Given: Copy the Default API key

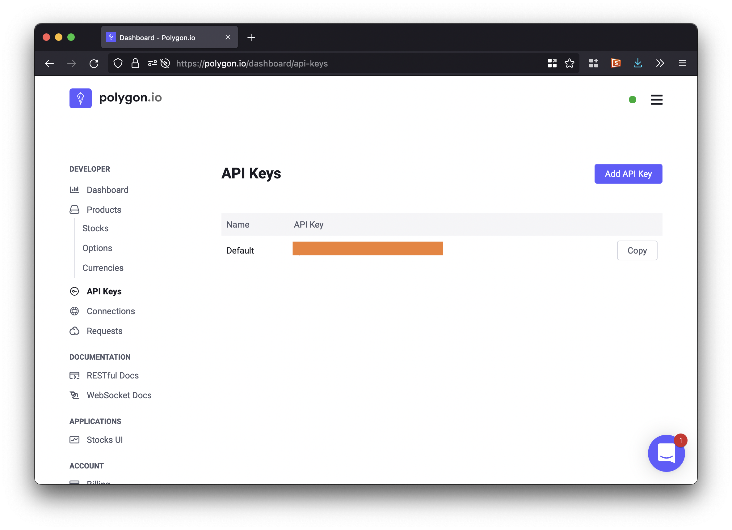Looking at the screenshot, I should point(637,250).
